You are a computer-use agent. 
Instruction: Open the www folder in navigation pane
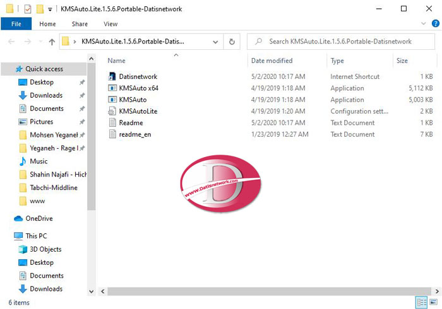(x=37, y=201)
